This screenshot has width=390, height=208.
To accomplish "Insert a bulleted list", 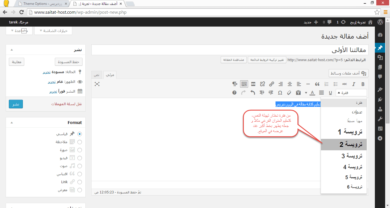I will pyautogui.click(x=336, y=84).
